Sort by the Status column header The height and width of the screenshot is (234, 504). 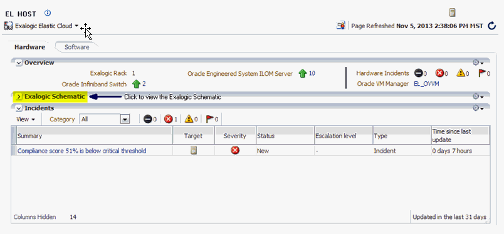tap(285, 135)
